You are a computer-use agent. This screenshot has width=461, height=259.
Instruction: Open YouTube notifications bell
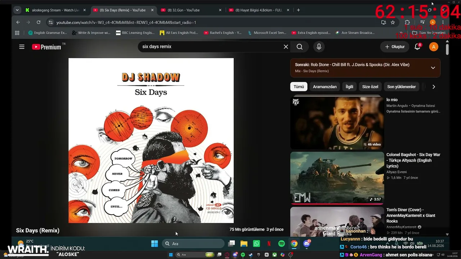pos(417,47)
